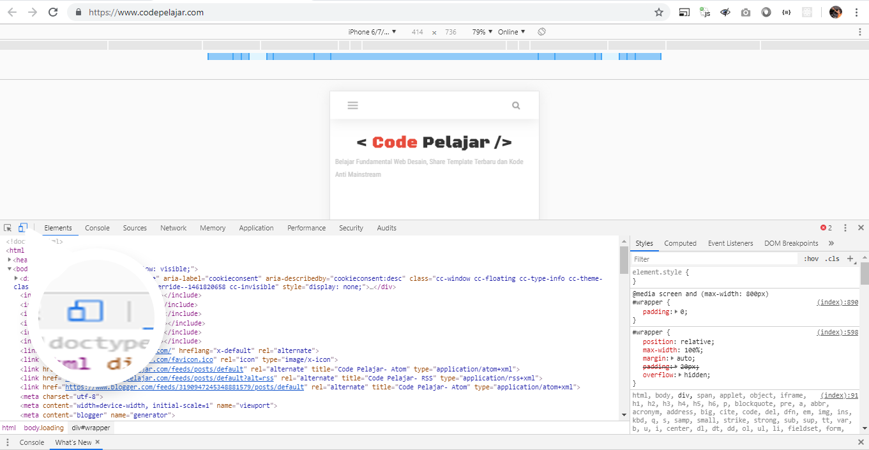Select the Console tab in bottom drawer
This screenshot has width=869, height=450.
(32, 442)
